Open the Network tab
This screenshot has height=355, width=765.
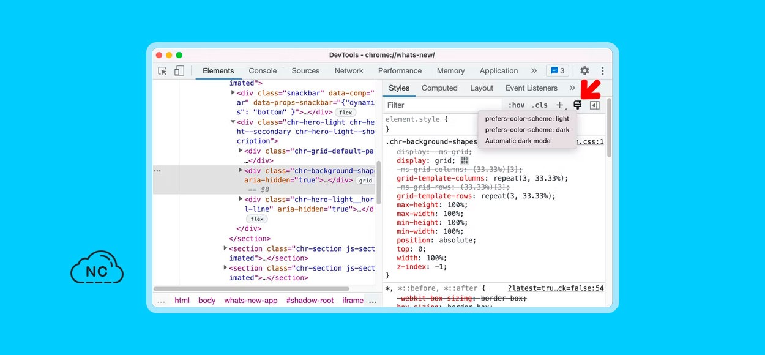click(x=349, y=71)
